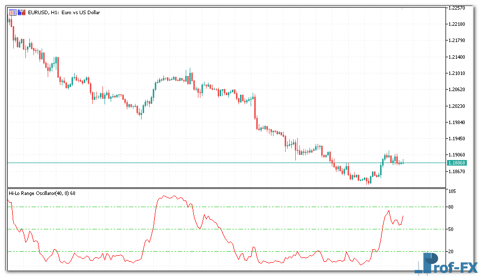Click the last candlestick on the price chart
The height and width of the screenshot is (276, 479).
pyautogui.click(x=403, y=162)
